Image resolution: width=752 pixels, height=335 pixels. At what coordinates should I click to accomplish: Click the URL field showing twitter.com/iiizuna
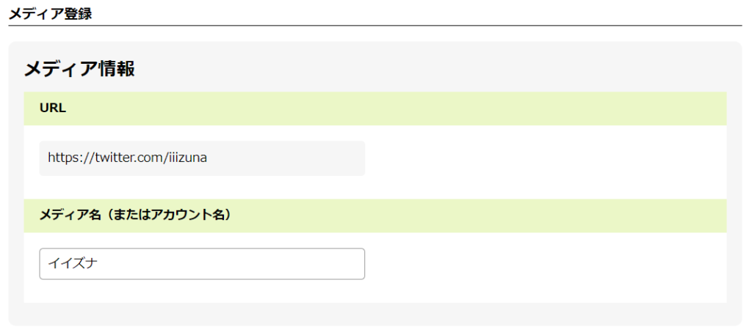202,158
